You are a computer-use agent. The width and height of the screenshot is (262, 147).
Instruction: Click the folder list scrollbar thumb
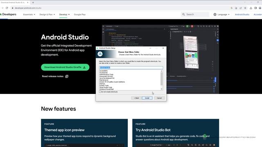pyautogui.click(x=162, y=79)
